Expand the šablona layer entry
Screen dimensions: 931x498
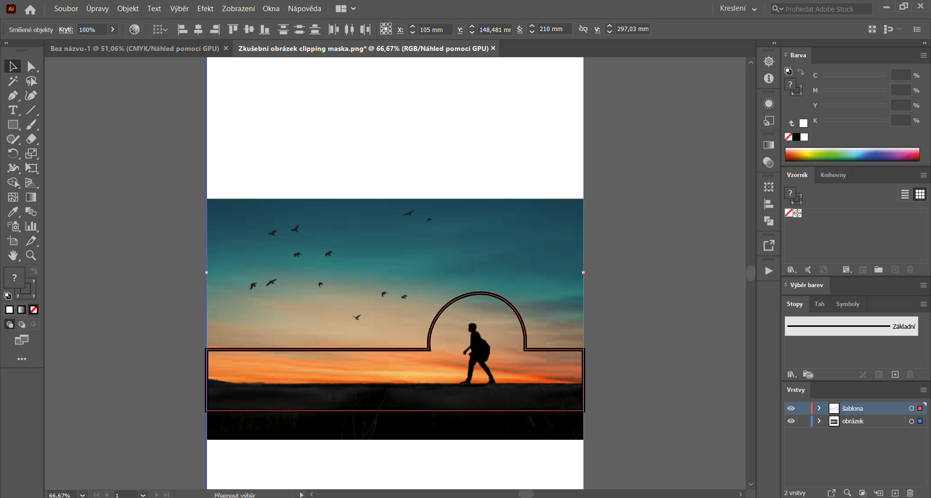(x=819, y=408)
